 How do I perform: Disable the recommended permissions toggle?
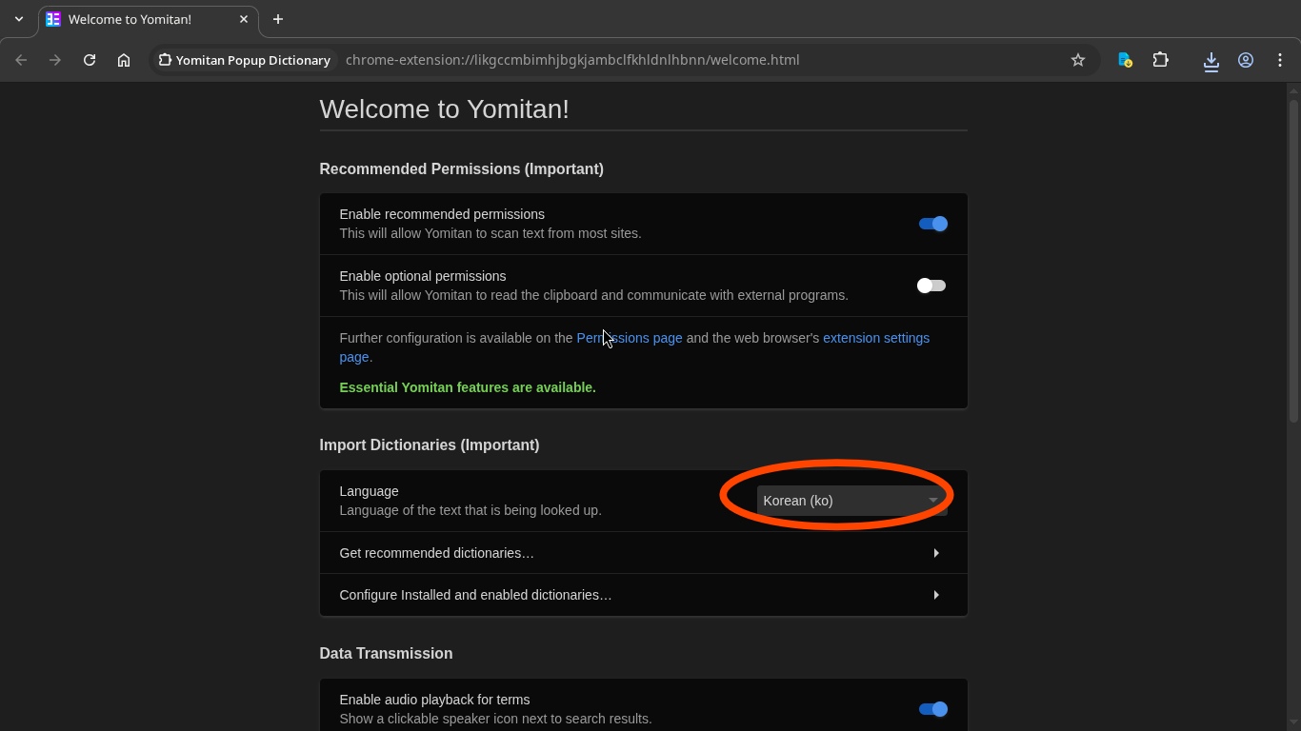pyautogui.click(x=932, y=224)
